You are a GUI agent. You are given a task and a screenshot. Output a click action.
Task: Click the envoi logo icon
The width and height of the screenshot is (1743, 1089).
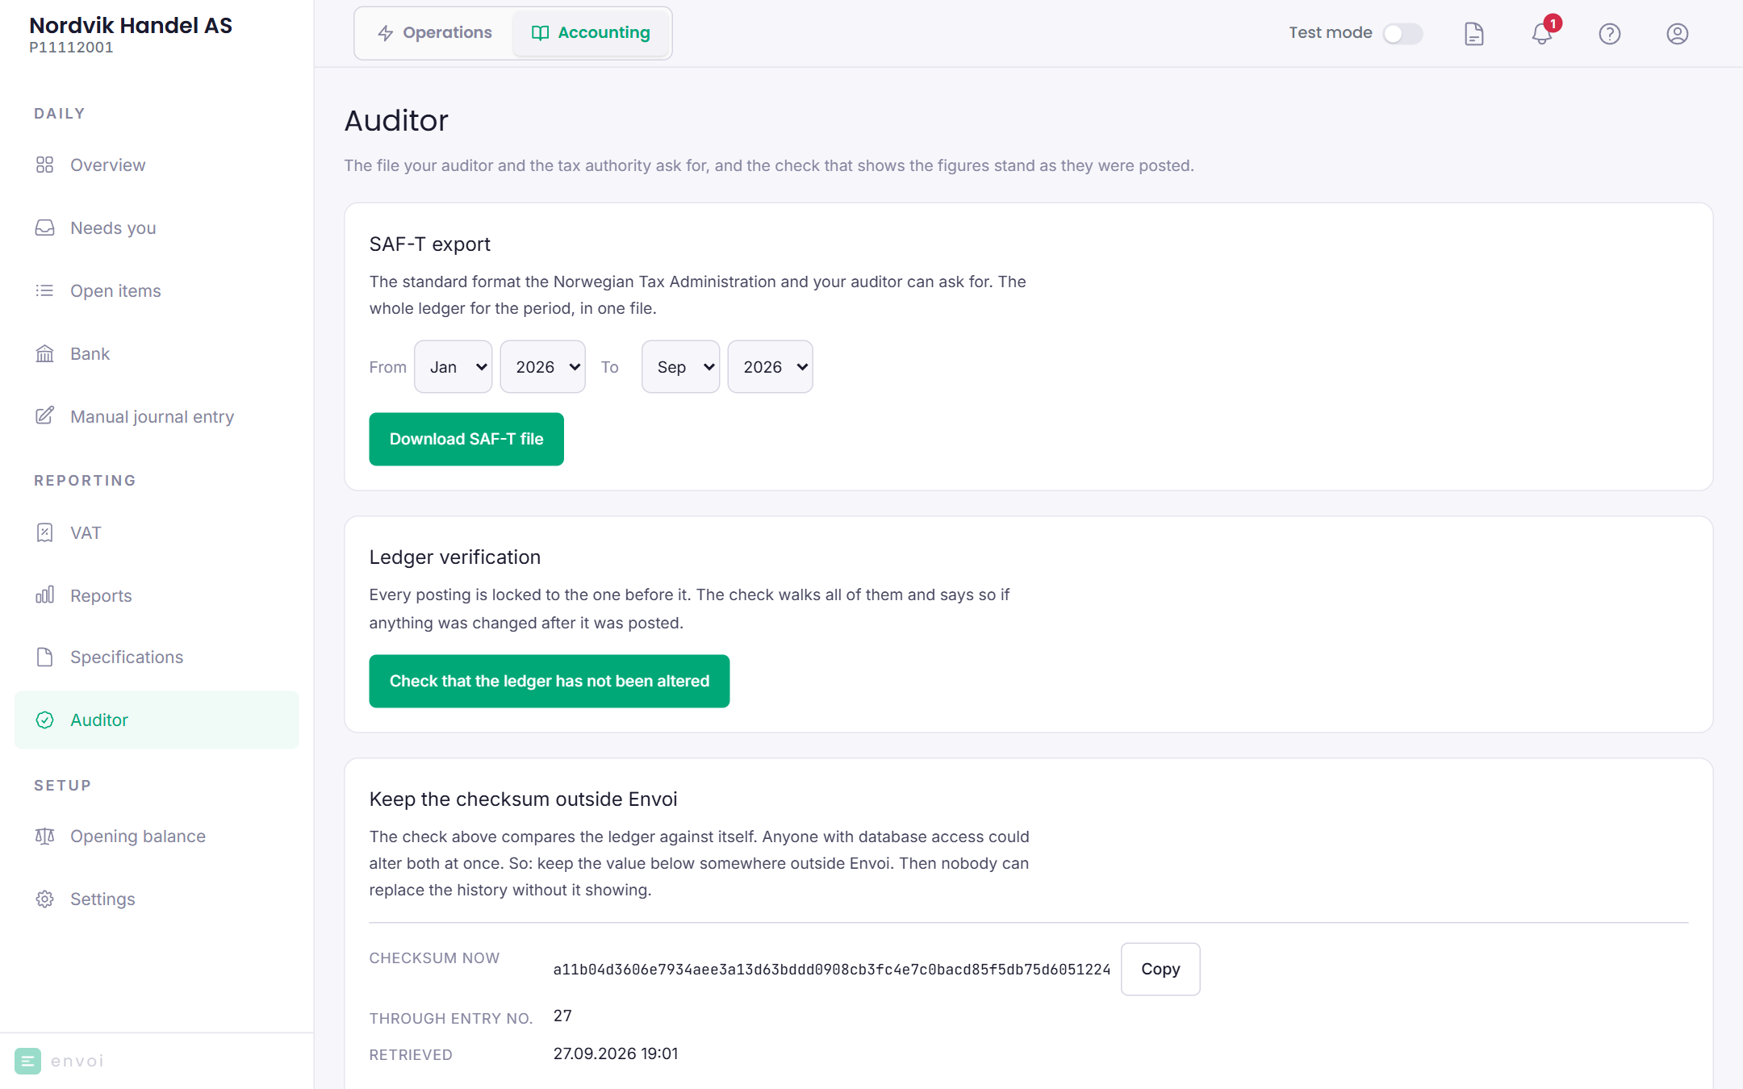coord(27,1061)
